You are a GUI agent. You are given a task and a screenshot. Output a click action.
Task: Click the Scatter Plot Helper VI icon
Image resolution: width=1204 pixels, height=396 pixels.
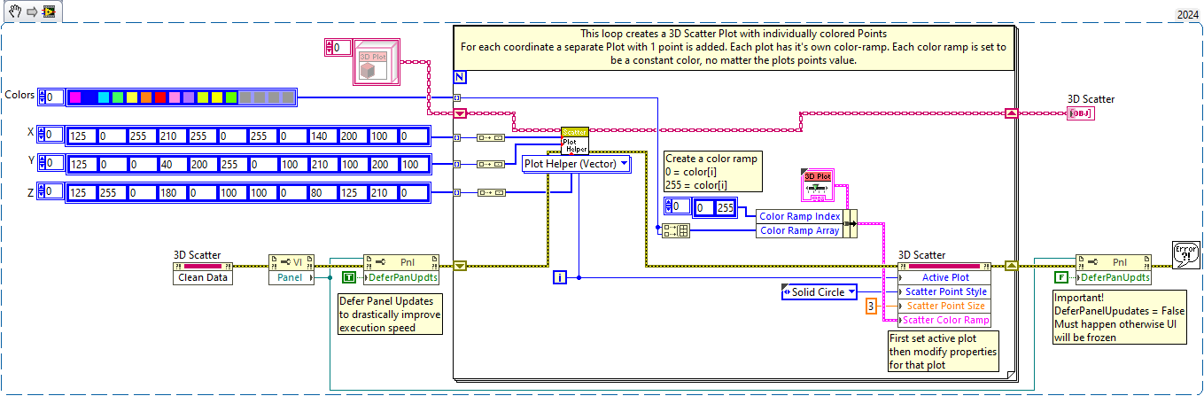click(x=574, y=139)
